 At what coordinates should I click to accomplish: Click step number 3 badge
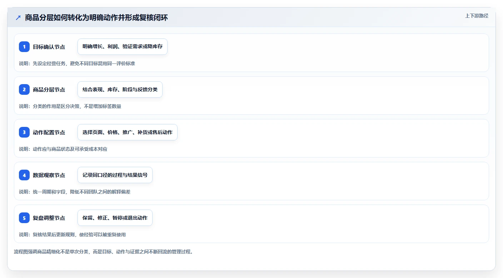tap(24, 132)
